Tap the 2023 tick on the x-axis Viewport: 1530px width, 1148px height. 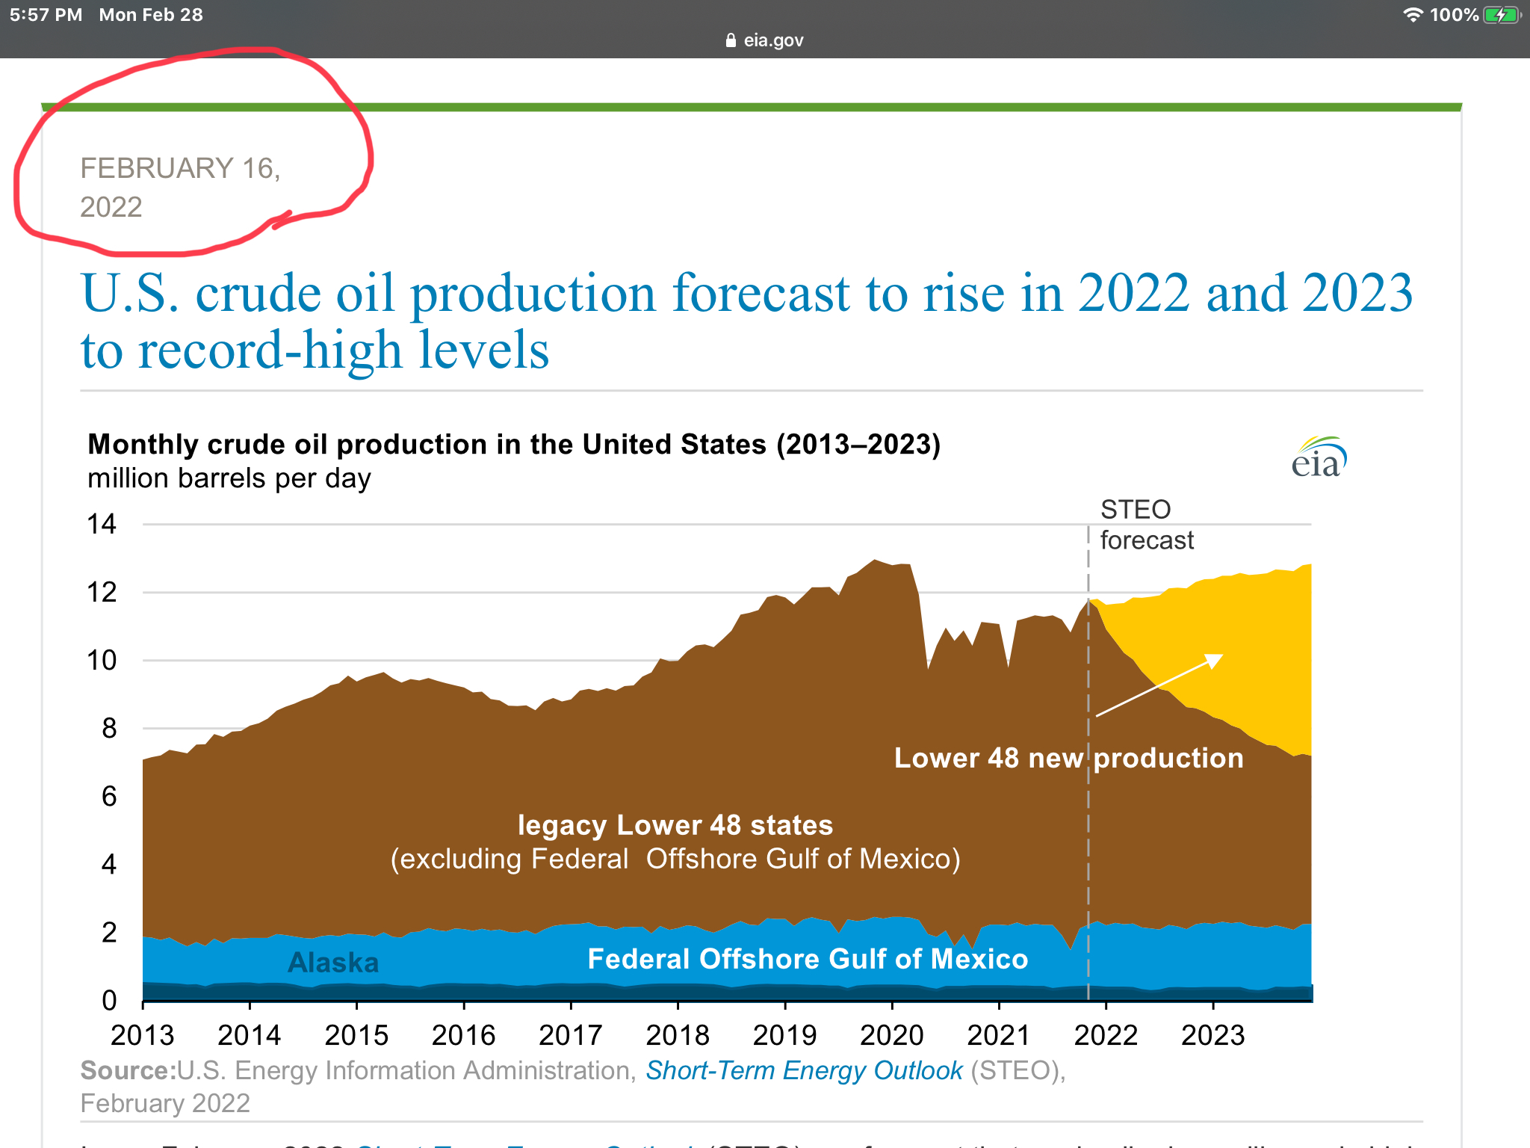(1212, 1034)
